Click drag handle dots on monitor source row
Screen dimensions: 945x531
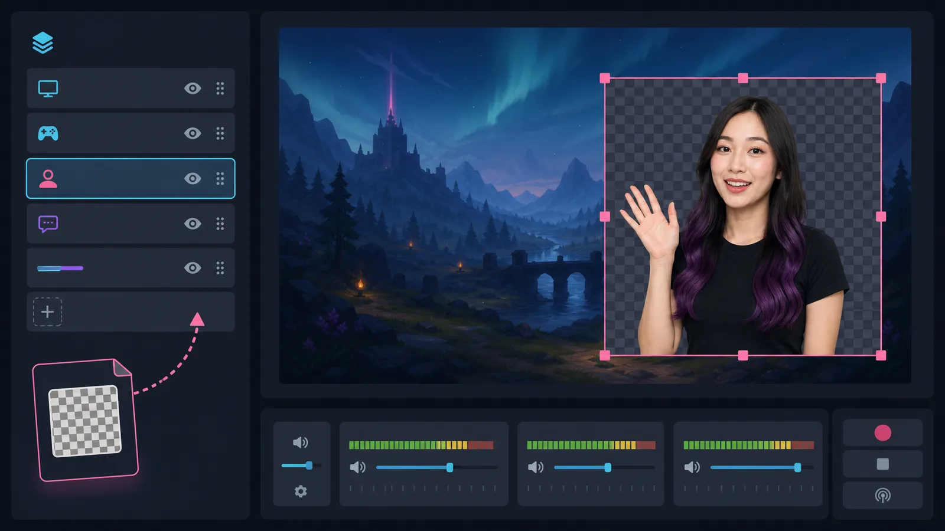pyautogui.click(x=220, y=88)
